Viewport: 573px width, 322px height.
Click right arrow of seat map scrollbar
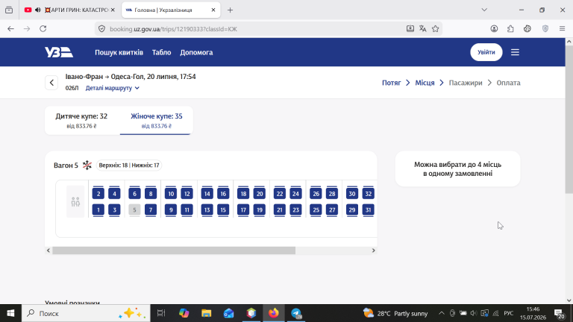point(373,250)
